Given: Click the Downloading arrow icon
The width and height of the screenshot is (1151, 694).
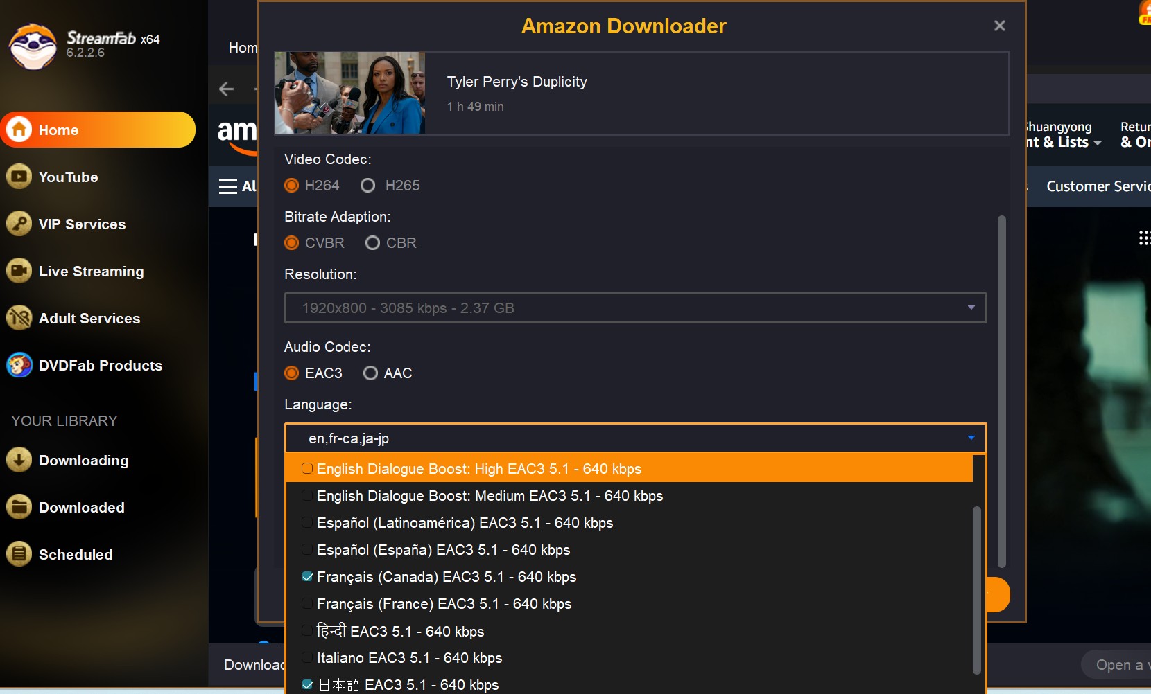Looking at the screenshot, I should pos(19,460).
